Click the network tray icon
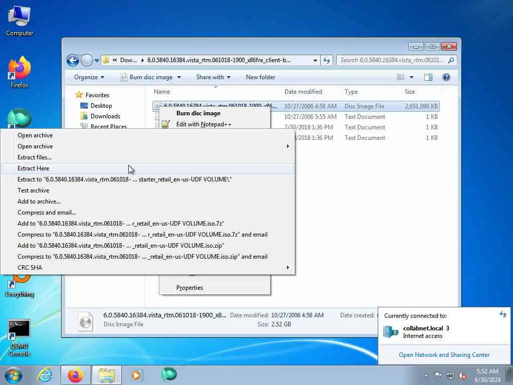This screenshot has height=385, width=513. click(x=450, y=376)
